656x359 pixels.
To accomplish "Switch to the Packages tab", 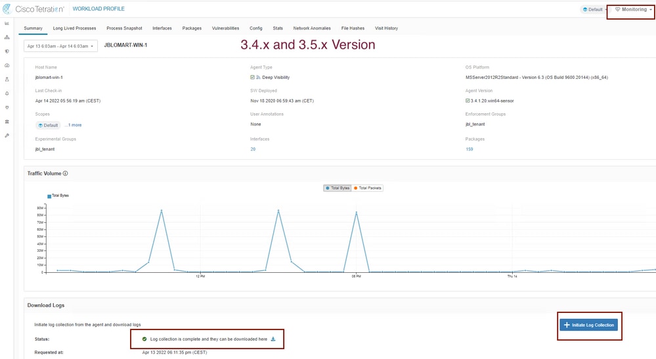I will (x=192, y=28).
